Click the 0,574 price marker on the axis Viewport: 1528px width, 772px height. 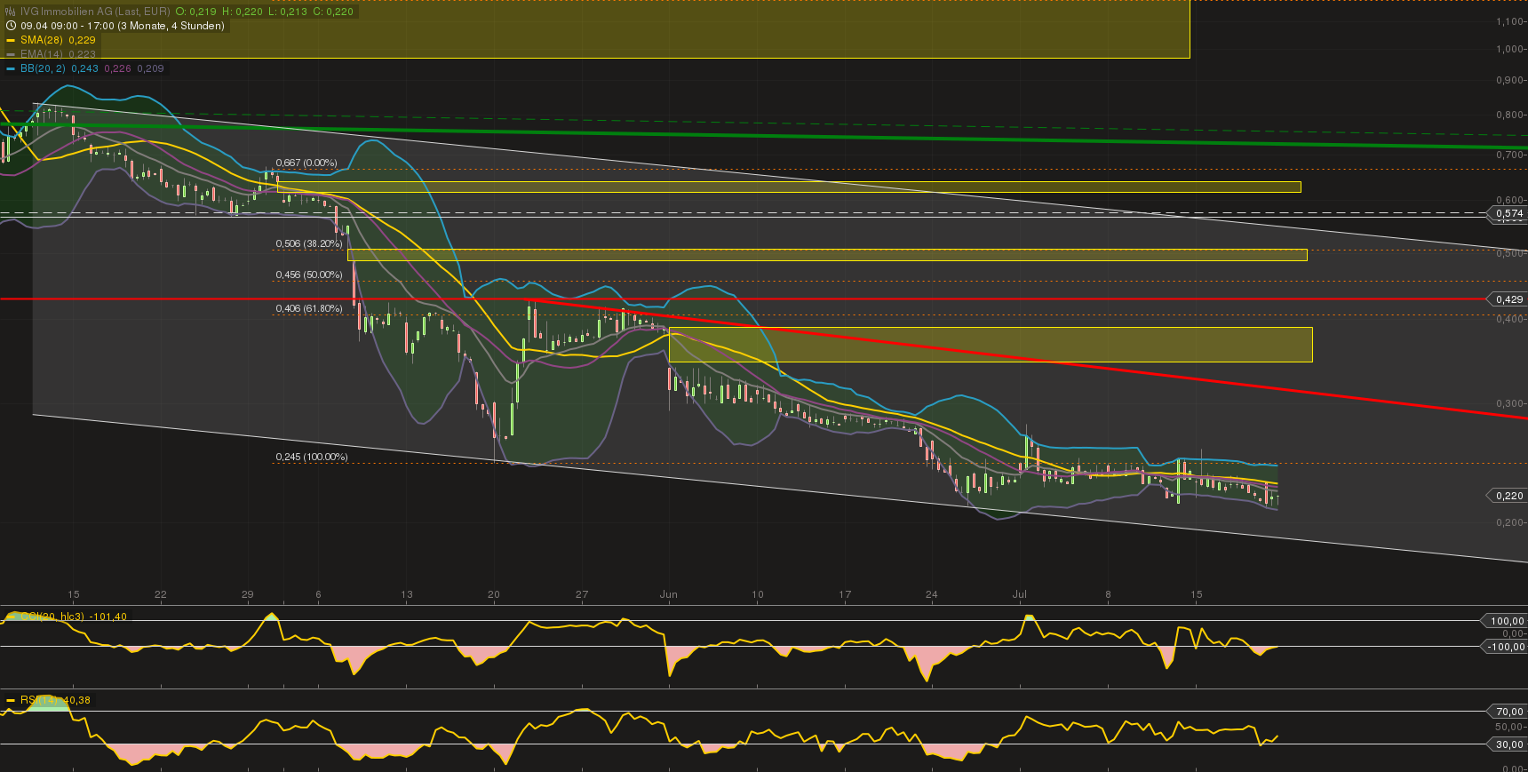tap(1508, 213)
